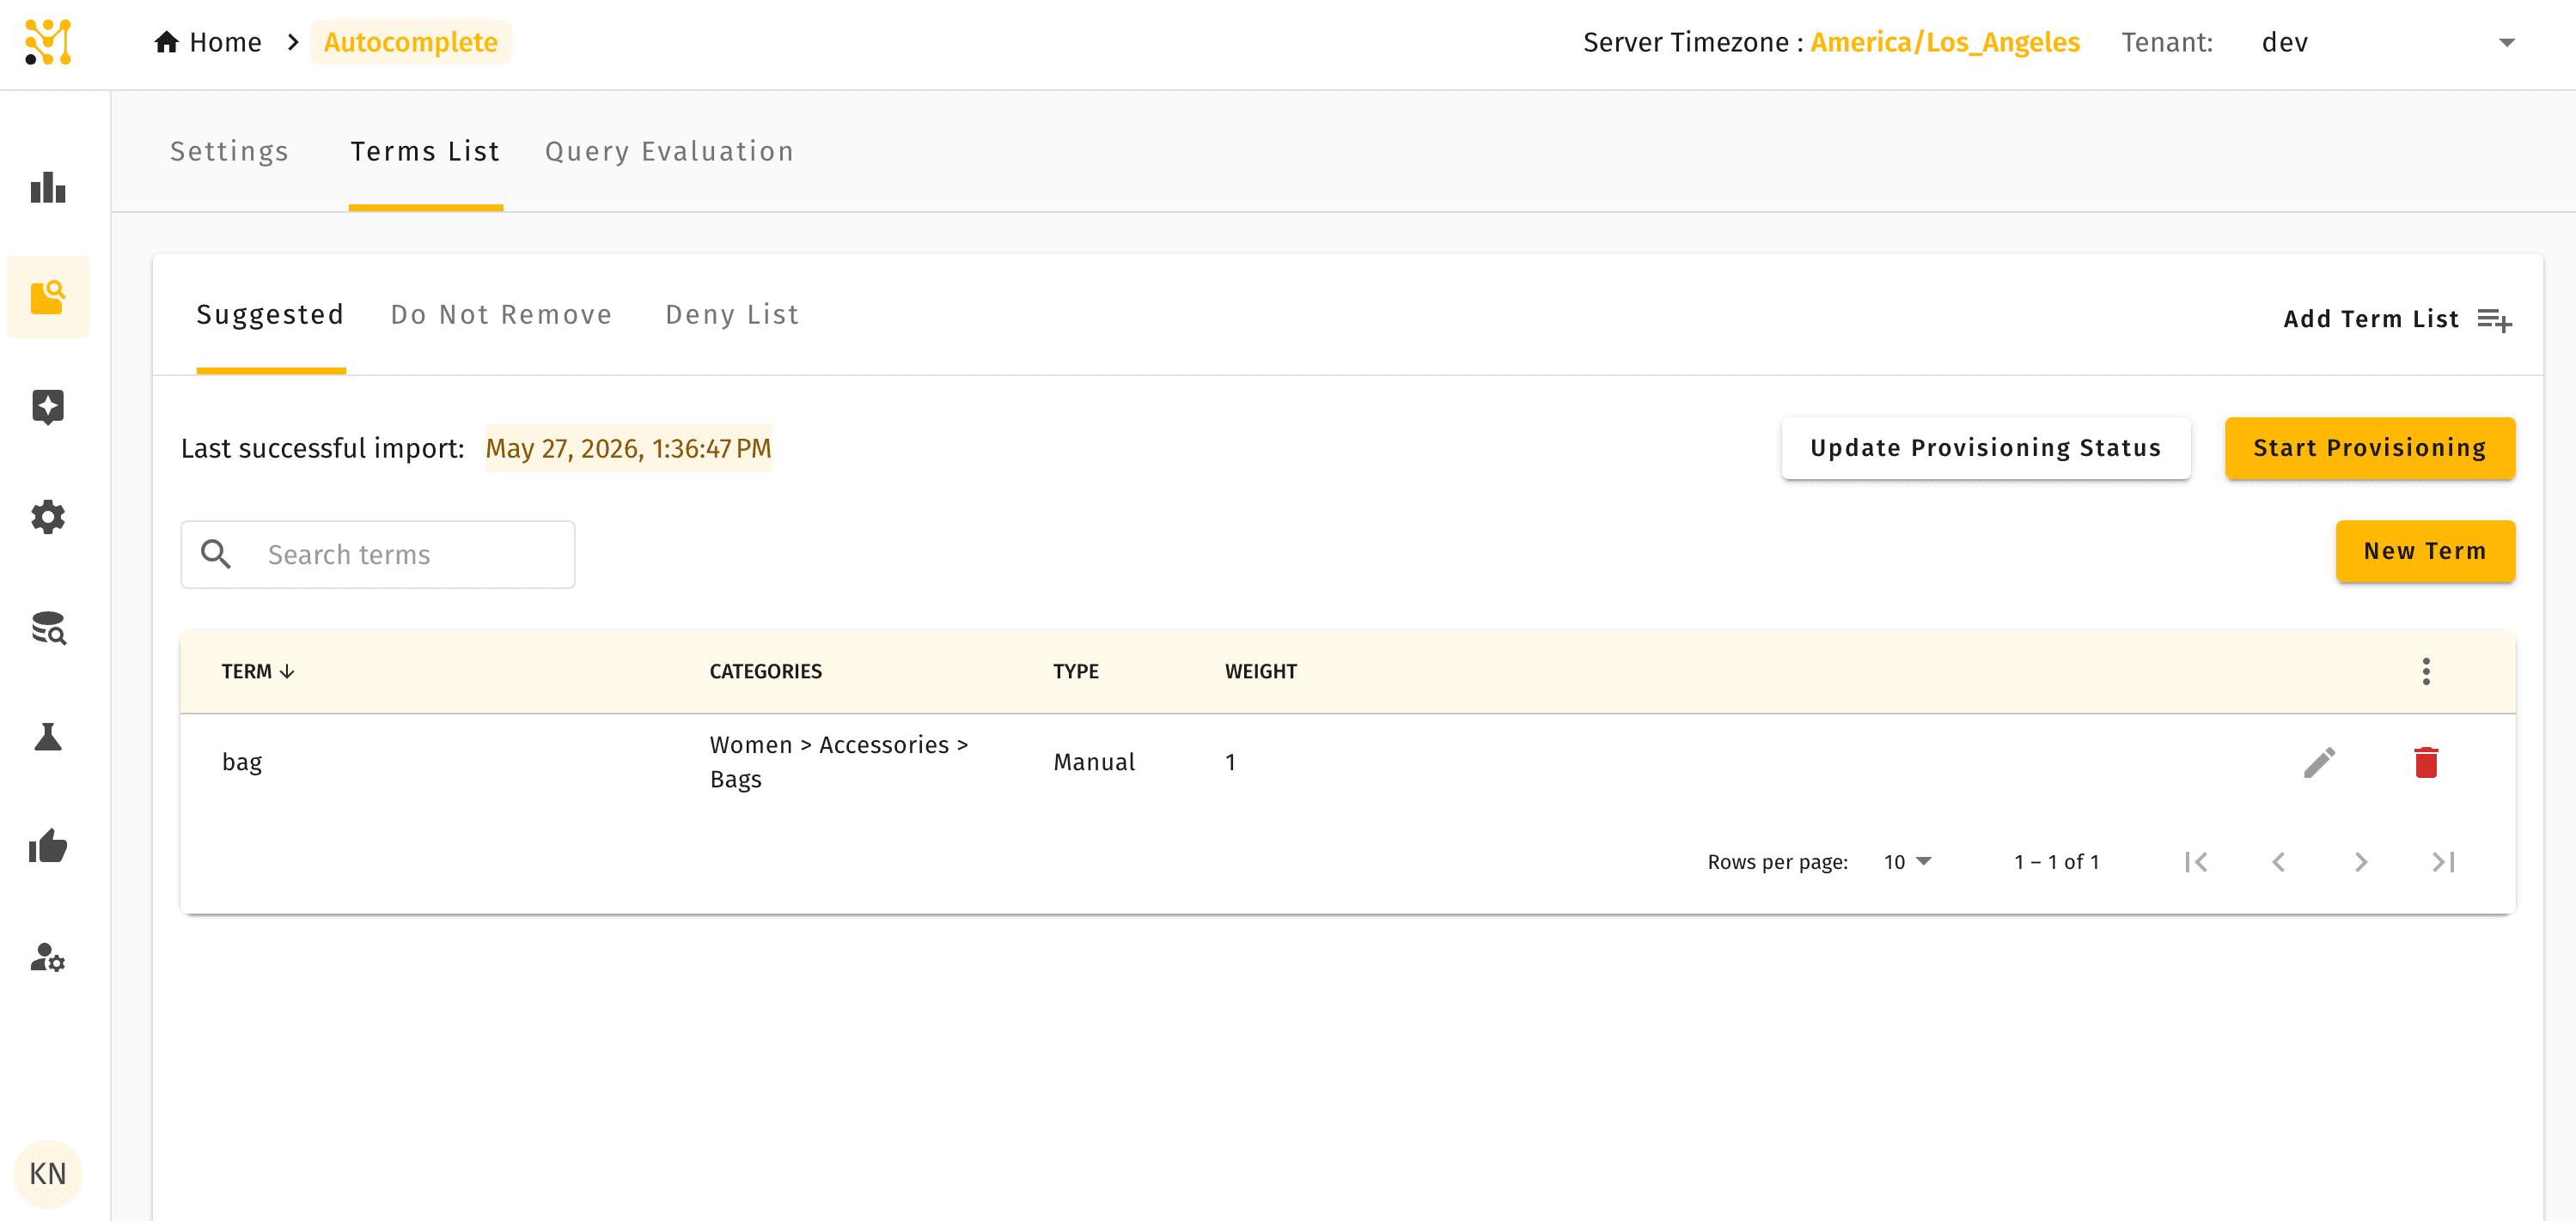Image resolution: width=2576 pixels, height=1221 pixels.
Task: Go to next page of results
Action: point(2361,861)
